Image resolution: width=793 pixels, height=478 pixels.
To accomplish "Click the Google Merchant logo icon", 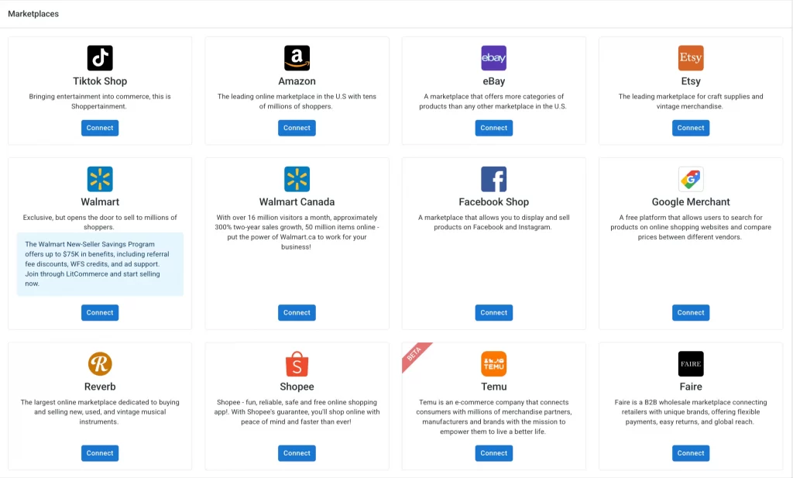I will click(691, 179).
